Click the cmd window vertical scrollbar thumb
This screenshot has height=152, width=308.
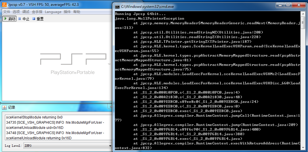[303, 23]
